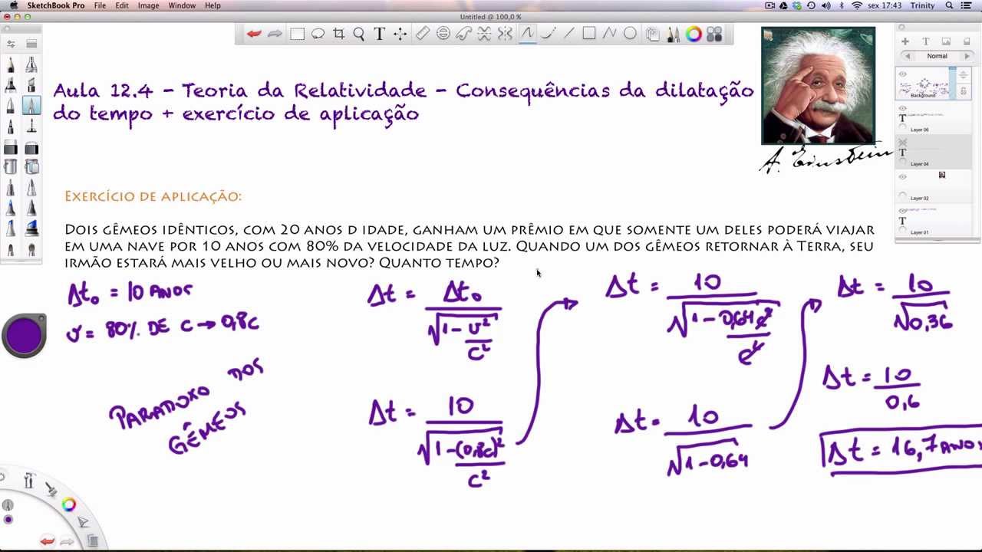Open the Help menu
This screenshot has width=982, height=552.
(x=213, y=5)
